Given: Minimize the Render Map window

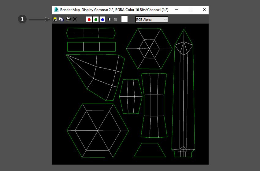Looking at the screenshot, I should point(176,10).
